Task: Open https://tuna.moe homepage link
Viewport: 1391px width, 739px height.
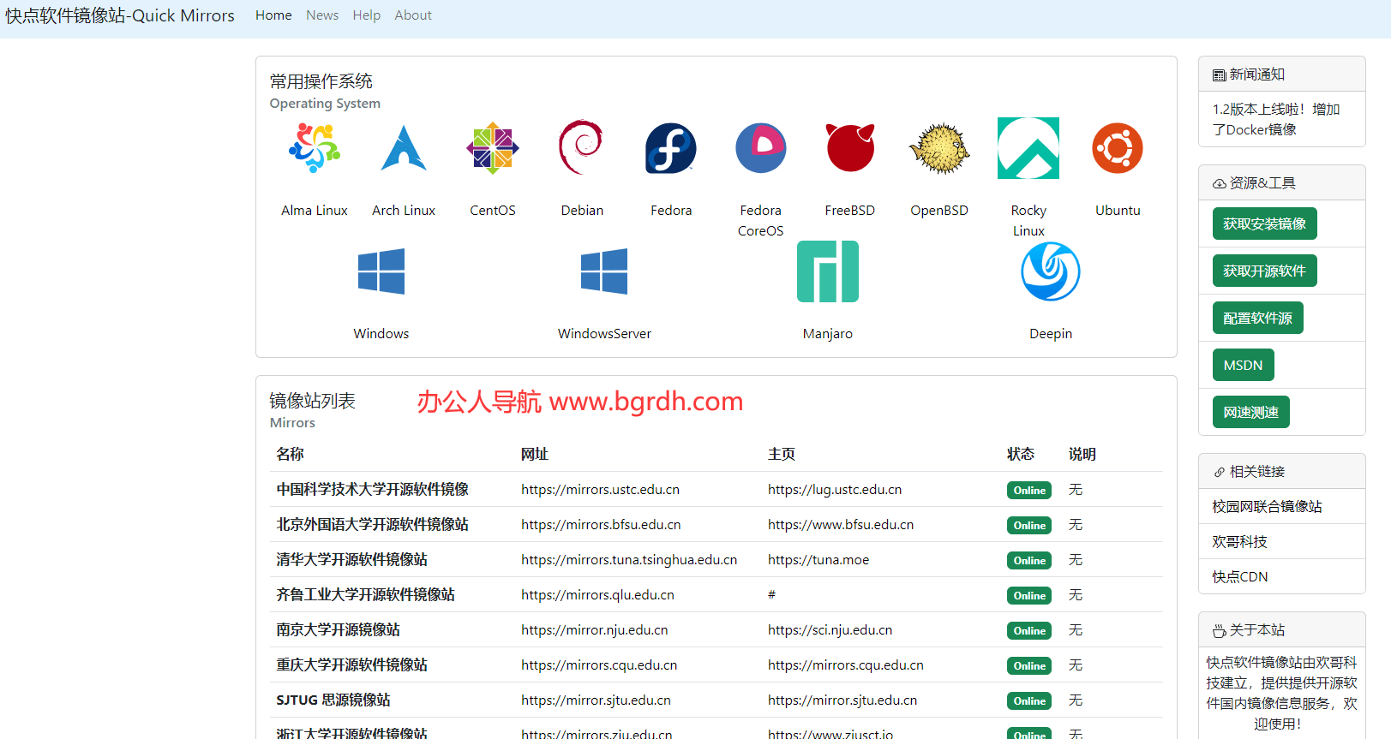Action: 818,560
